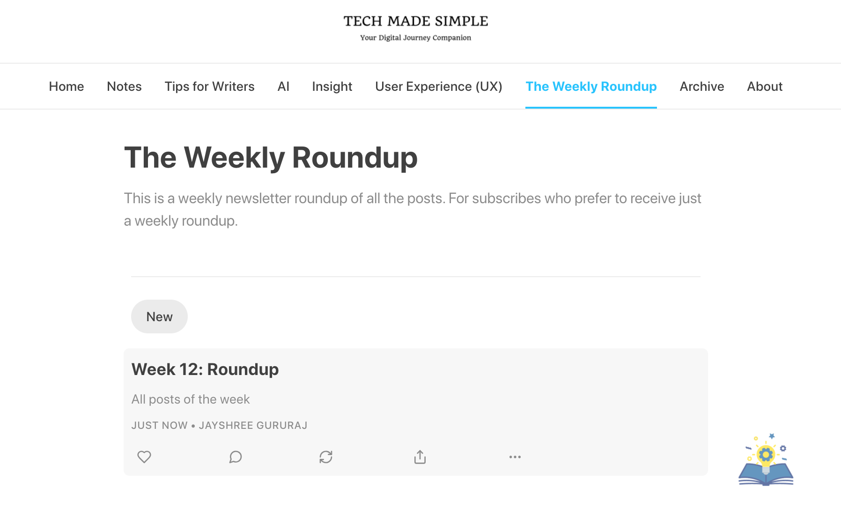841x530 pixels.
Task: Share the Week 12 Roundup post
Action: click(420, 456)
